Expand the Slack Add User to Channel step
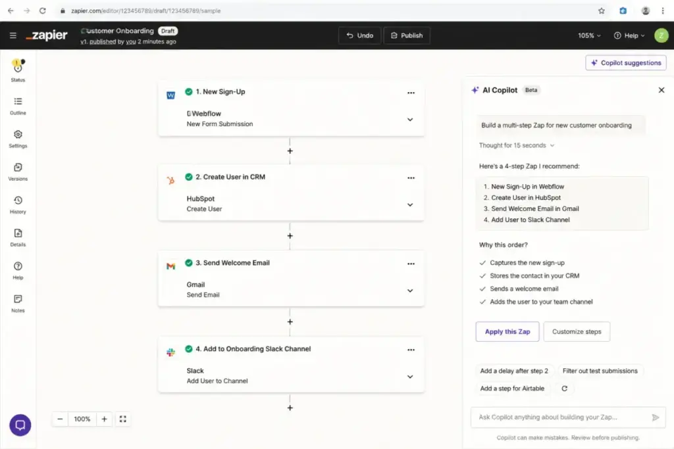Image resolution: width=674 pixels, height=449 pixels. click(x=410, y=377)
